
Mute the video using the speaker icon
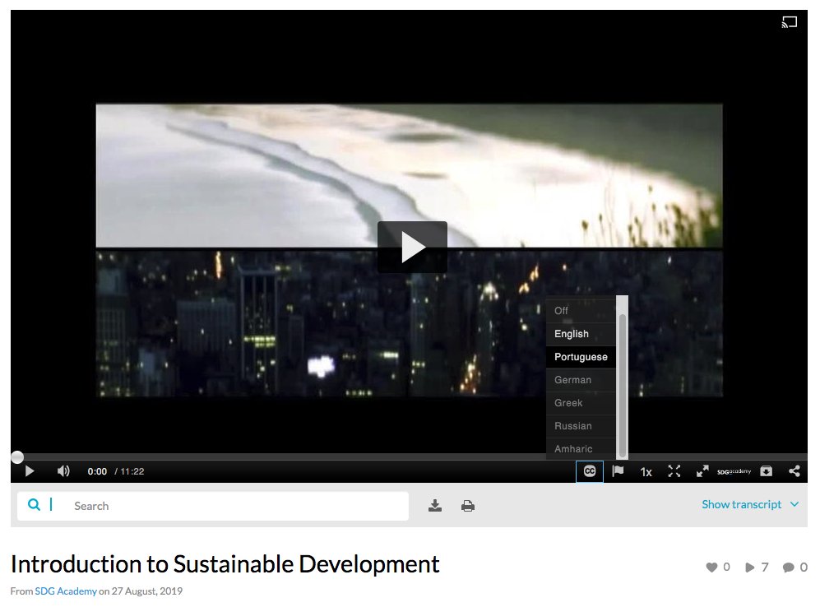tap(63, 471)
